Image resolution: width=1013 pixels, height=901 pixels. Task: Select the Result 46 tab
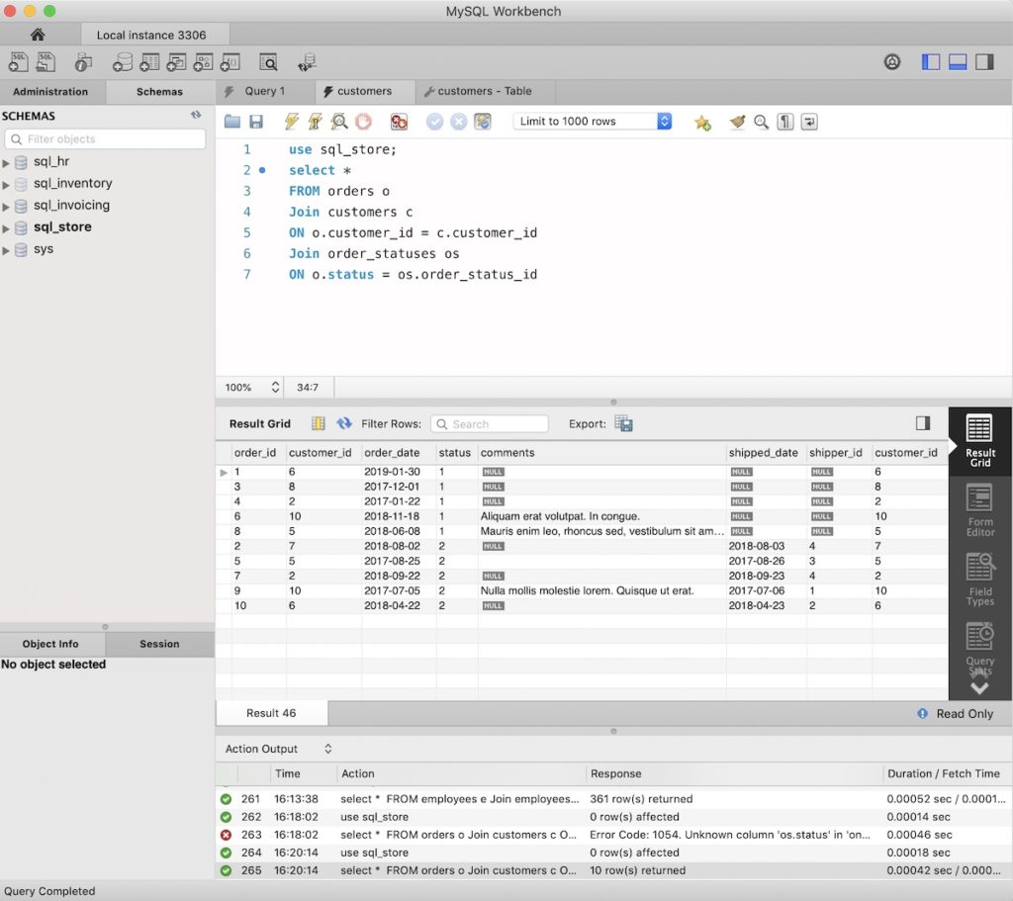tap(271, 713)
